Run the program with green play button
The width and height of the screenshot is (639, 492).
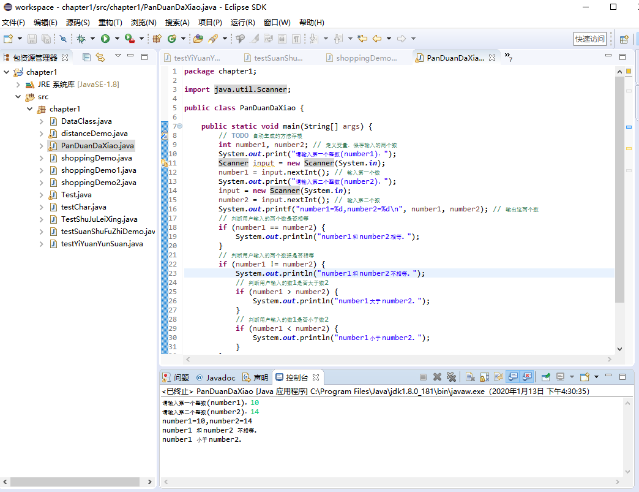tap(105, 39)
